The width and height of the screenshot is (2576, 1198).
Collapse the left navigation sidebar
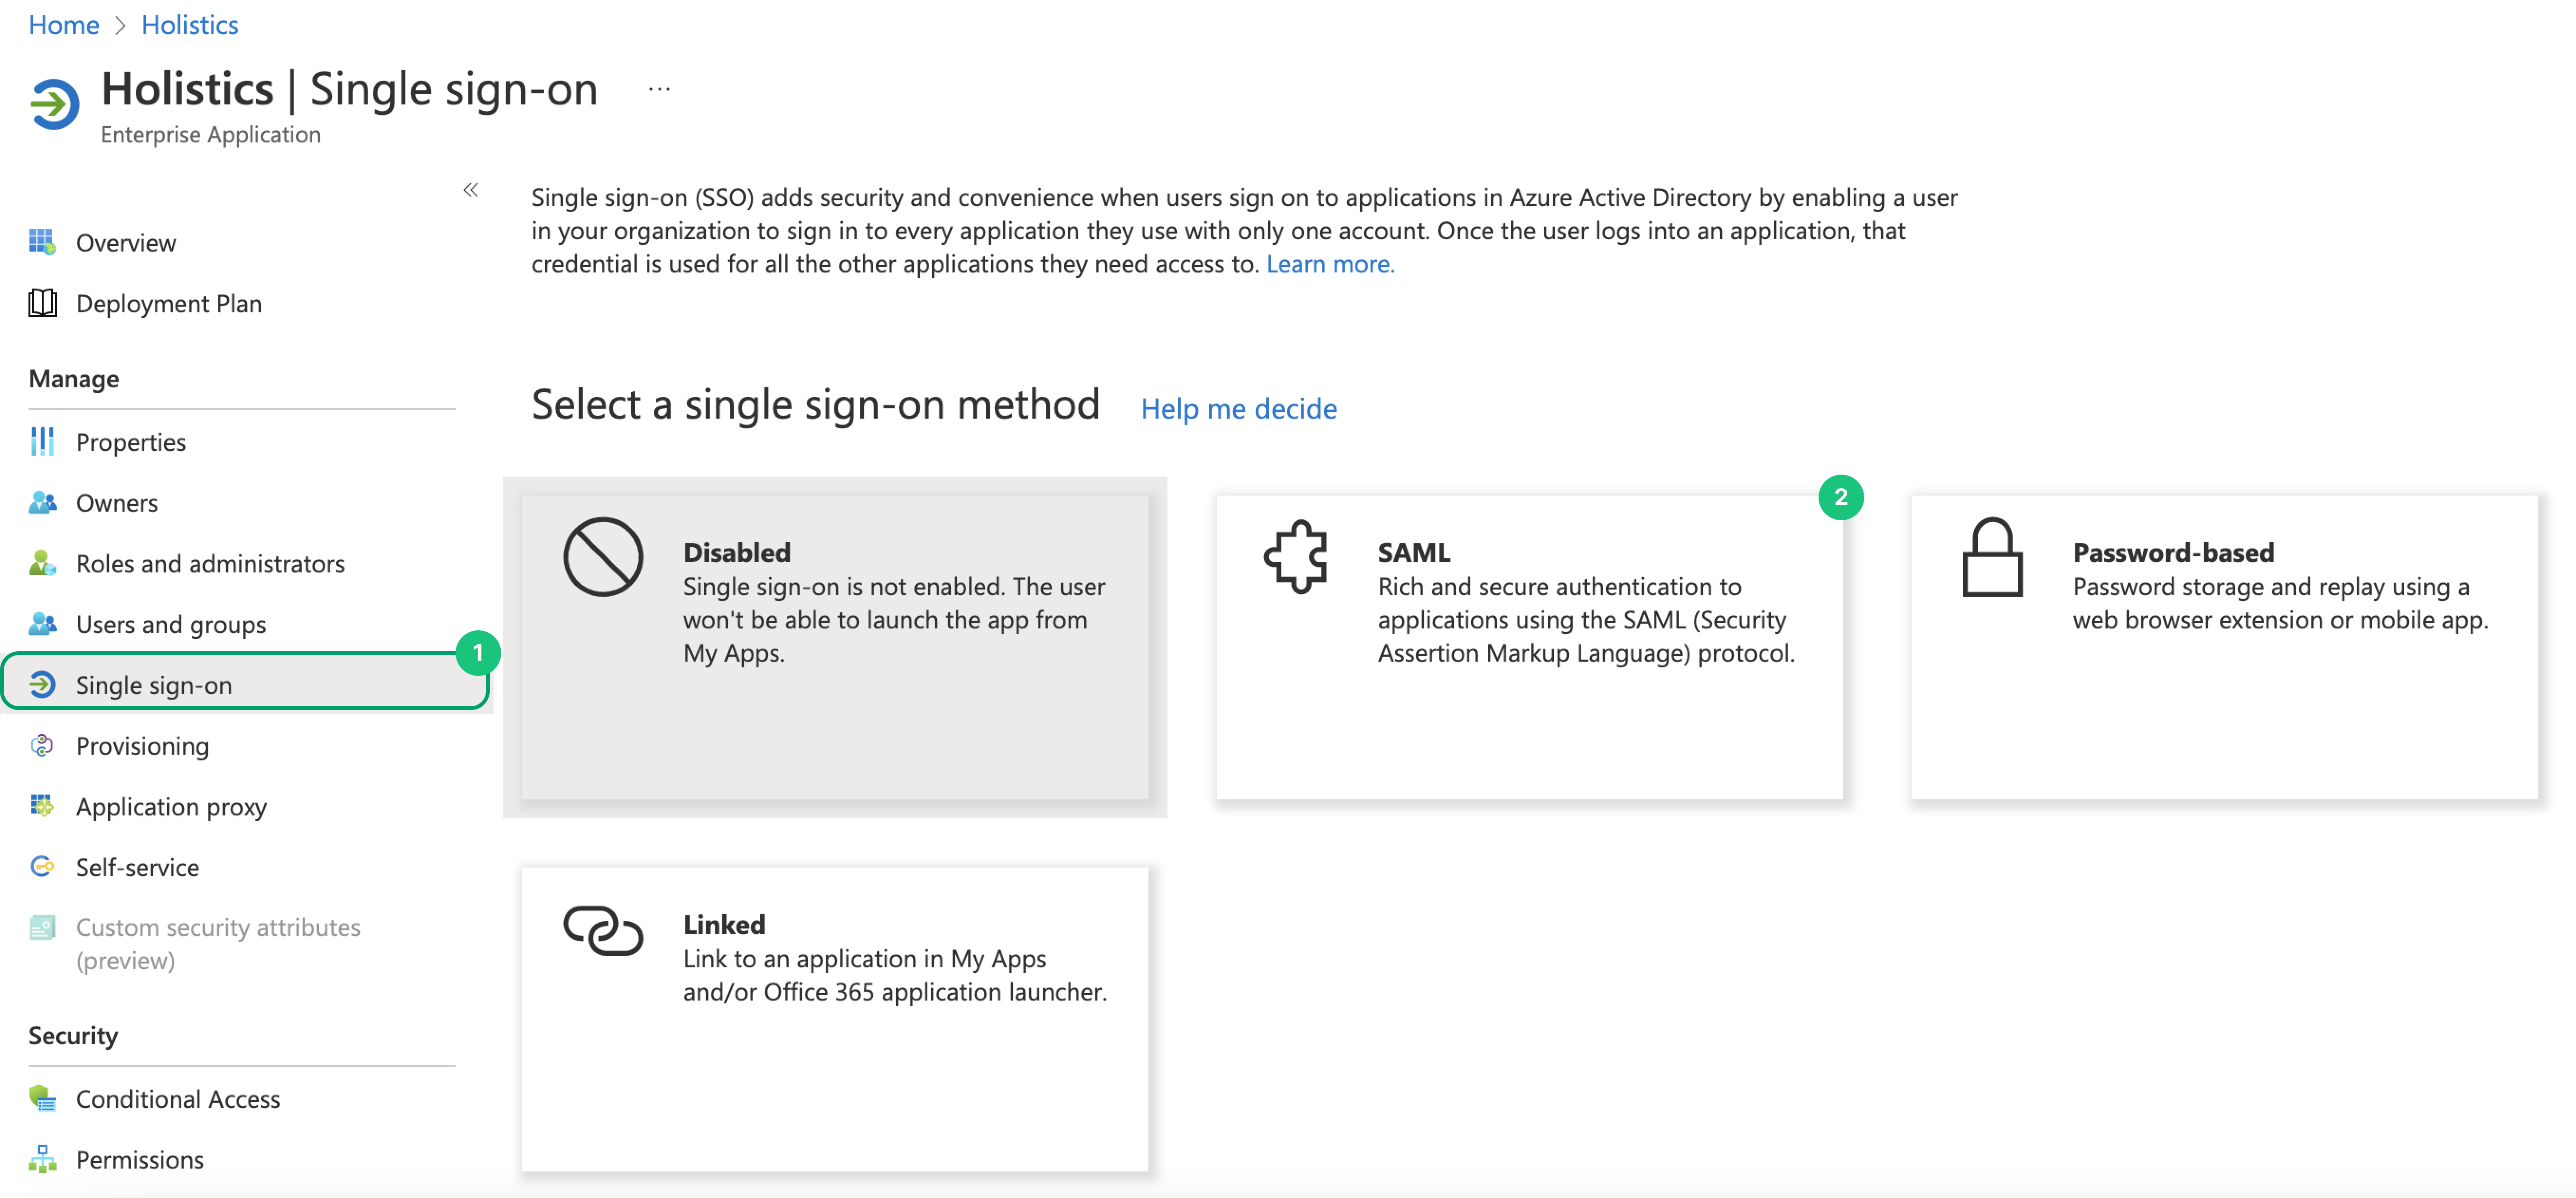pos(471,190)
